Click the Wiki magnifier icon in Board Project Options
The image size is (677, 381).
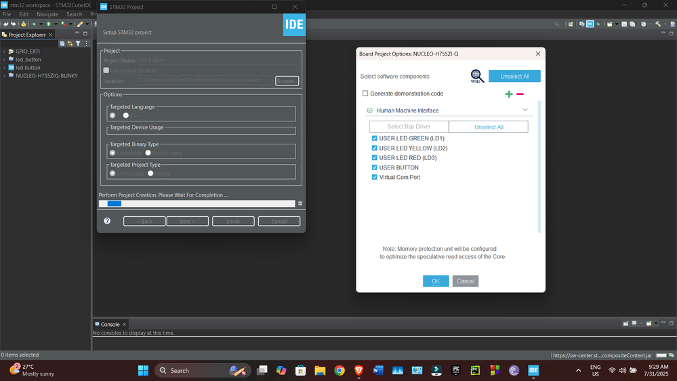477,76
